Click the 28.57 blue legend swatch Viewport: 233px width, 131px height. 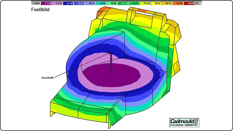coord(79,3)
